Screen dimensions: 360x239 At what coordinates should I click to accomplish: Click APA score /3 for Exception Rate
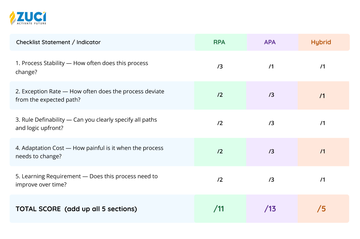point(271,95)
